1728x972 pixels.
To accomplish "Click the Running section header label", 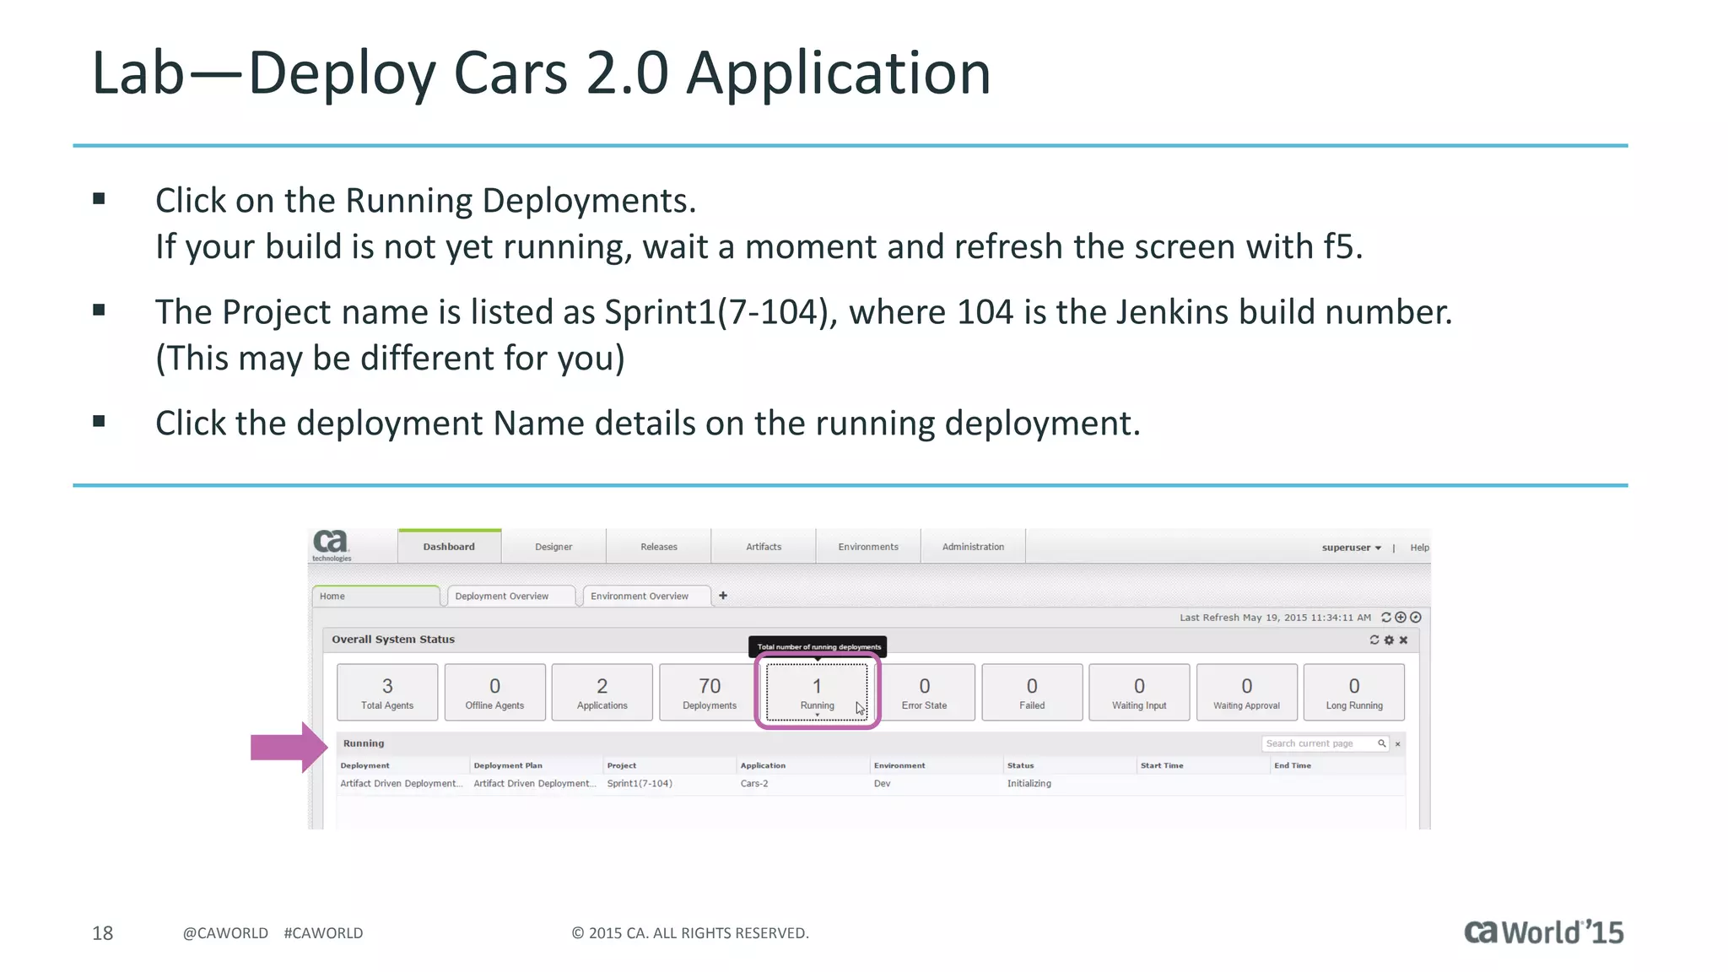I will [x=364, y=743].
